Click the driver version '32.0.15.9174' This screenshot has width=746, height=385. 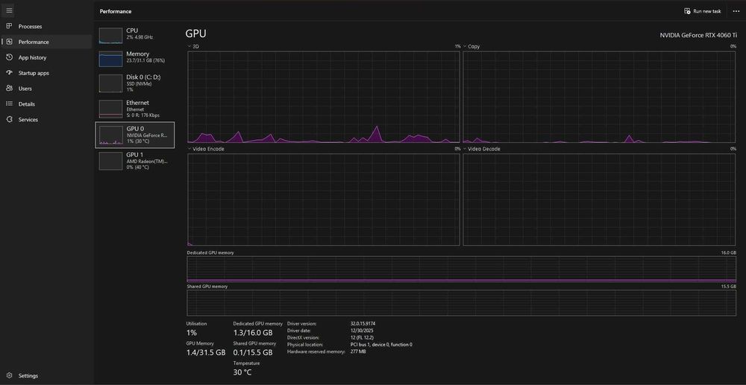pyautogui.click(x=364, y=323)
